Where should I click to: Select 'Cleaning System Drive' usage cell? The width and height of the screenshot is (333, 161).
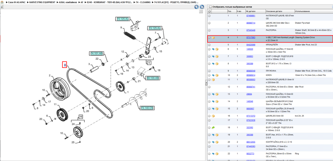(x=305, y=37)
